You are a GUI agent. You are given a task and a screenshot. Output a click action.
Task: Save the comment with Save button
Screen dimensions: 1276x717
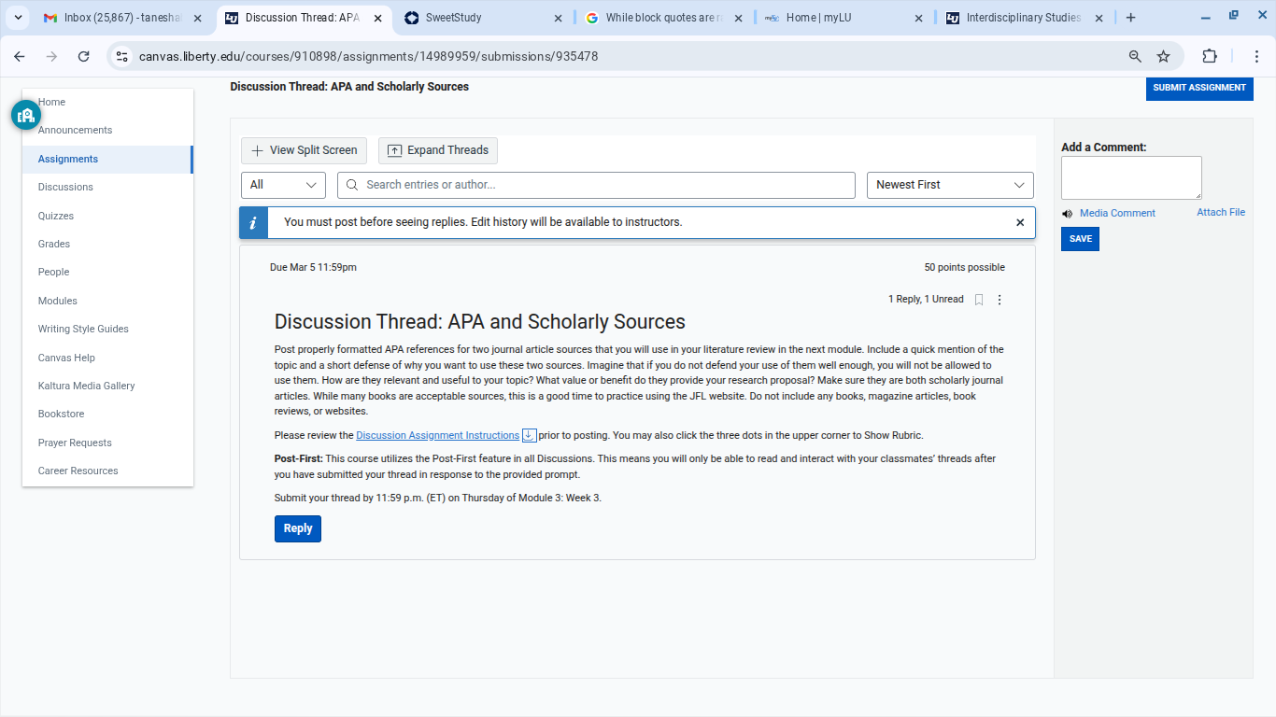coord(1080,239)
